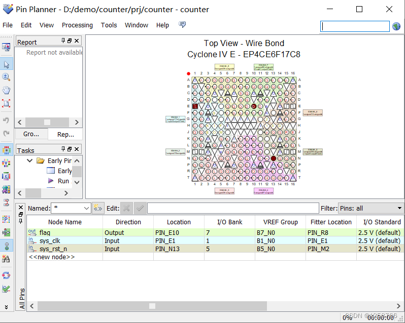Switch to the Gro... tab
Screen dimensions: 405x323
[31, 134]
